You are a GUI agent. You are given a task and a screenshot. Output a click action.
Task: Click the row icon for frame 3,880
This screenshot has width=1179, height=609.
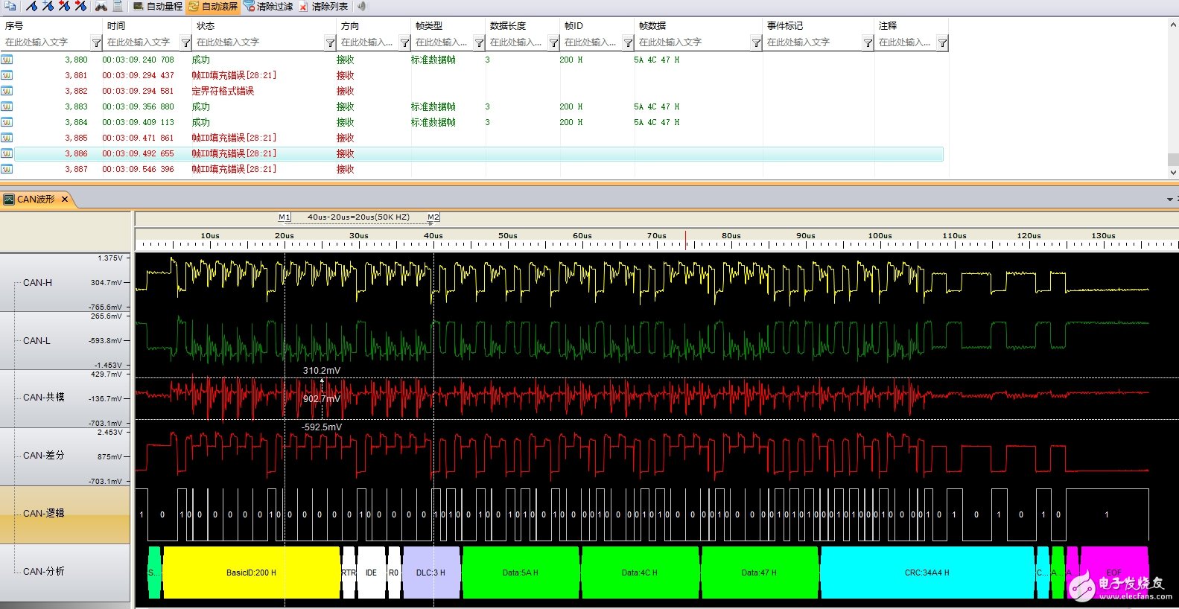pos(7,60)
